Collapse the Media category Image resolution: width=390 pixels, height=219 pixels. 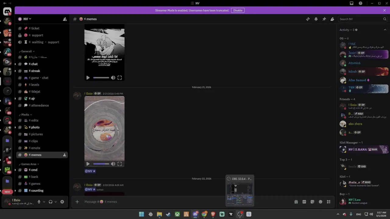(26, 115)
